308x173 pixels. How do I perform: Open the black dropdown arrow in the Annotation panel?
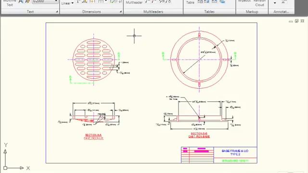click(x=275, y=3)
